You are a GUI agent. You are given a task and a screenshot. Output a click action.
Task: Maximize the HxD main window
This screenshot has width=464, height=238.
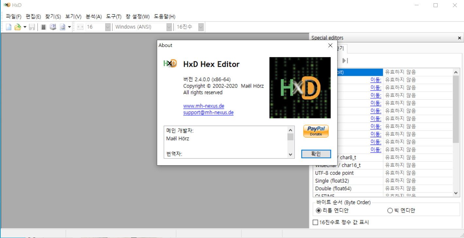(x=436, y=5)
